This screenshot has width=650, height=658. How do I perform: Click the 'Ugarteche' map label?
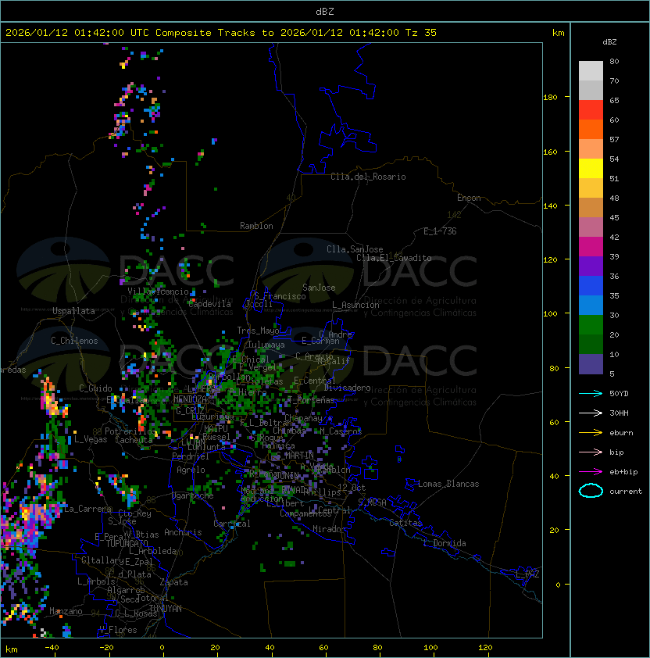(x=193, y=495)
